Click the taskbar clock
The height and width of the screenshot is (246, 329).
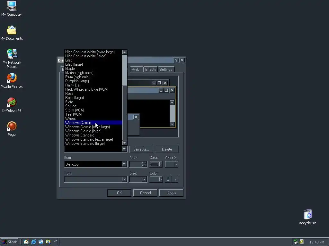pyautogui.click(x=316, y=242)
